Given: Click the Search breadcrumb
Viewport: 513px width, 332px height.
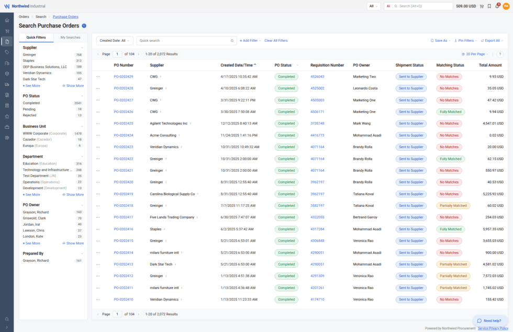Looking at the screenshot, I should pos(41,17).
